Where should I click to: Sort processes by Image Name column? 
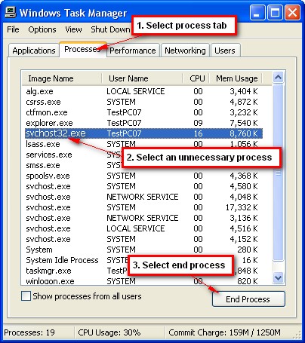pos(62,78)
